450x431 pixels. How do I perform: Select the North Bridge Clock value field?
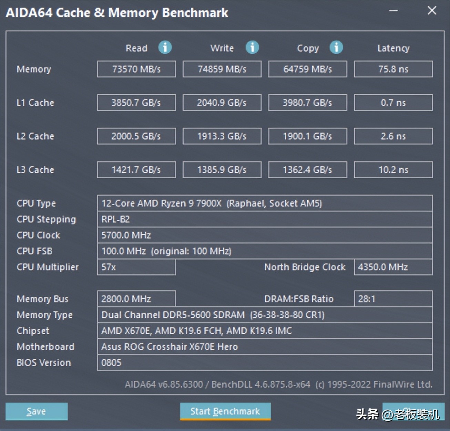coord(393,267)
